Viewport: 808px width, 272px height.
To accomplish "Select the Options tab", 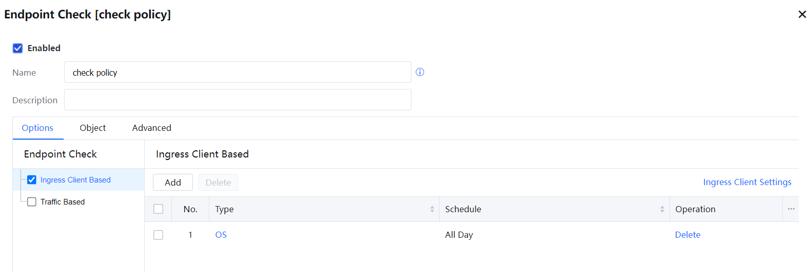I will tap(37, 128).
